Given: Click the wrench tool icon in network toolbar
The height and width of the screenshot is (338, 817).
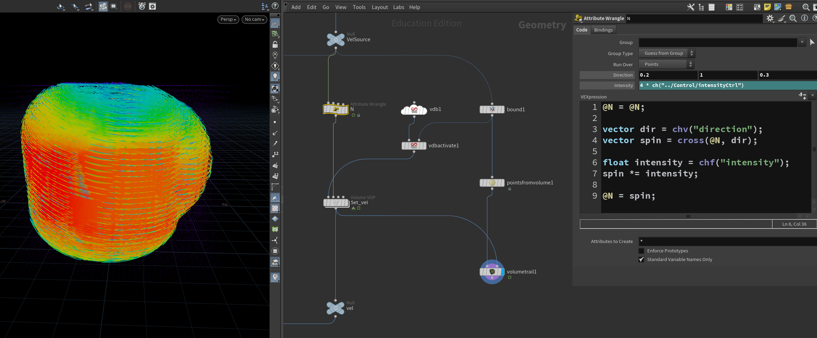Looking at the screenshot, I should (691, 7).
